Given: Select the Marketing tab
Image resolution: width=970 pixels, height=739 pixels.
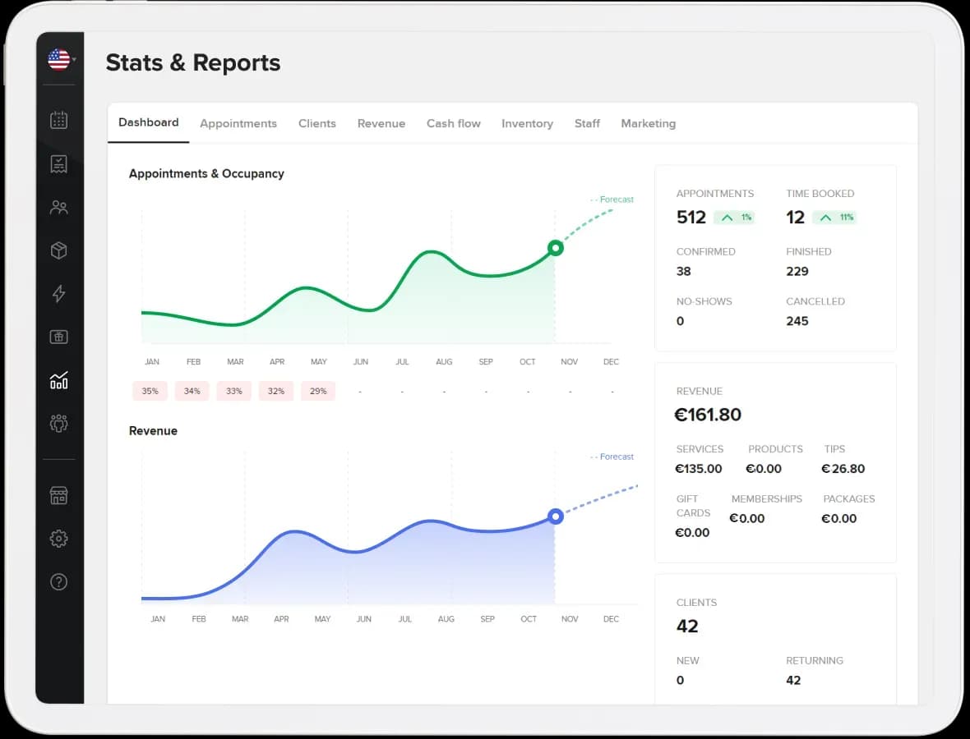Looking at the screenshot, I should (x=648, y=123).
